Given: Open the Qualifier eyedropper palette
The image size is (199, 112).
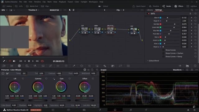Looking at the screenshot, I should (74, 66).
